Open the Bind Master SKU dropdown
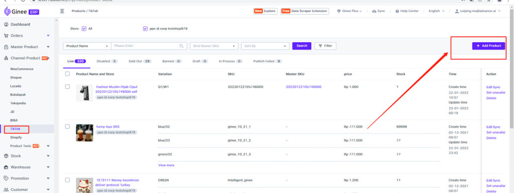 214,46
